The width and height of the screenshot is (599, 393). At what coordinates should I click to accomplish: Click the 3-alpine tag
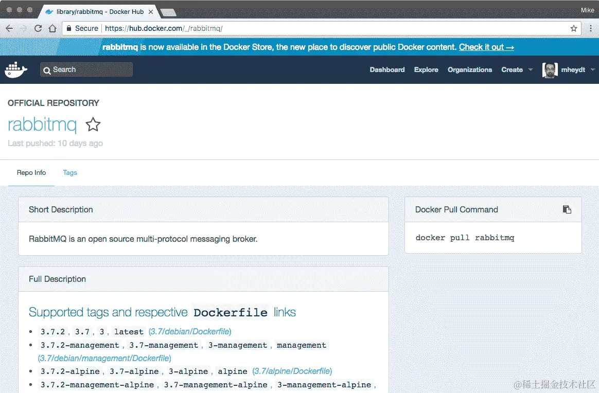tap(188, 371)
